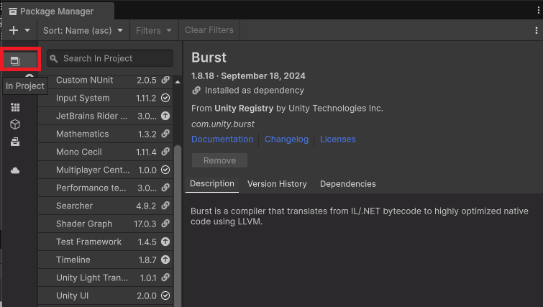The image size is (543, 307).
Task: Open the Sort: Name (asc) dropdown
Action: pos(83,30)
